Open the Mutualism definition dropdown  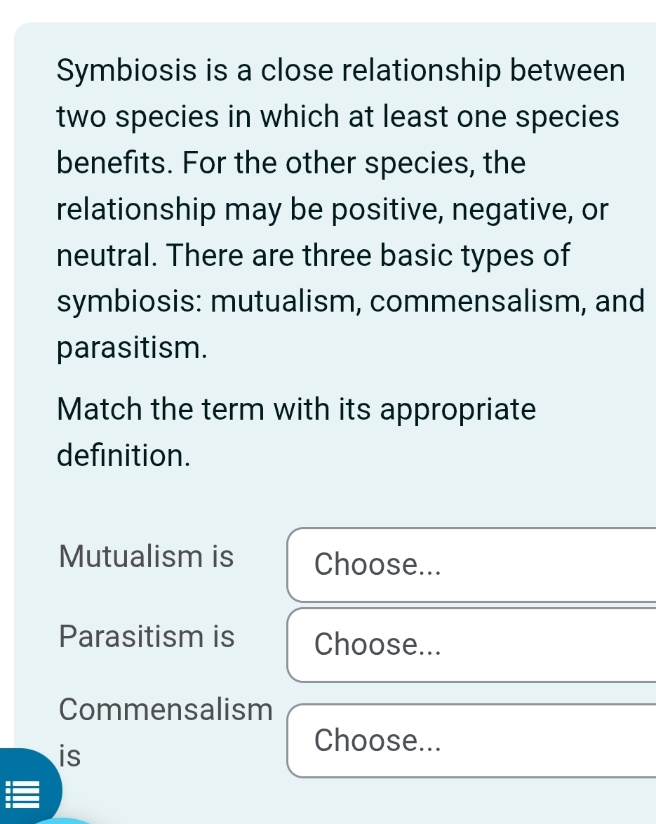[470, 564]
